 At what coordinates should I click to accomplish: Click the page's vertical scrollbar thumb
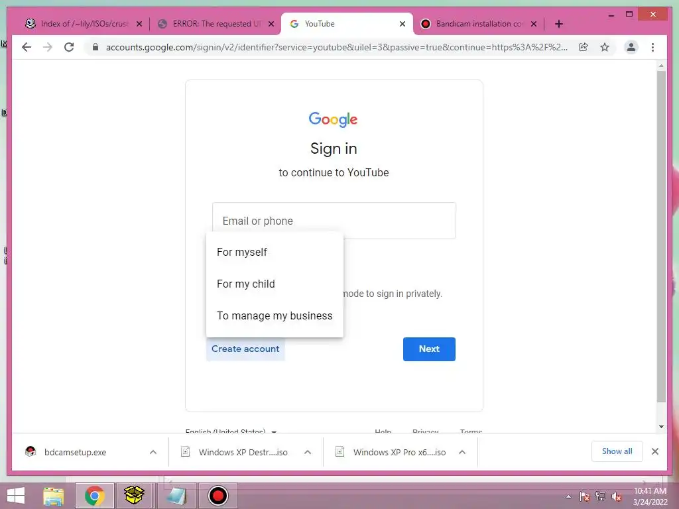(661, 237)
